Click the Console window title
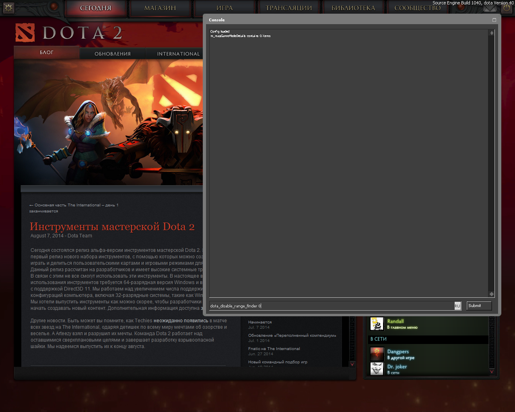Screen dimensions: 515x412 coord(217,20)
